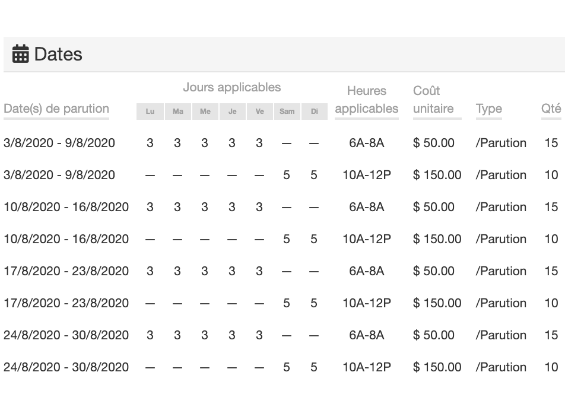Sort by Date(s) de parution column
The width and height of the screenshot is (565, 420).
pos(56,109)
